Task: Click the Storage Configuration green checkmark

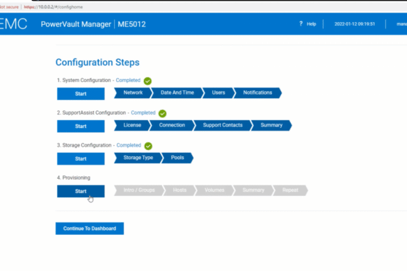Action: tap(148, 146)
